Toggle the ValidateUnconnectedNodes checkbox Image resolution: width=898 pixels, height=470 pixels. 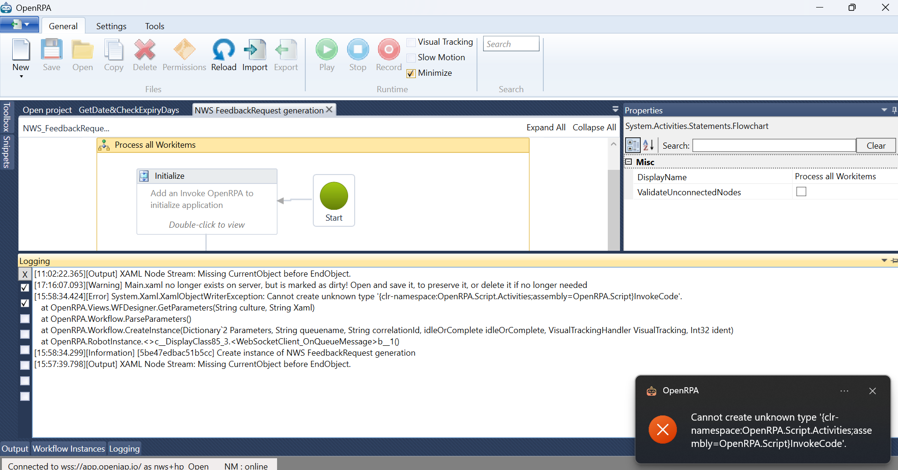pos(801,191)
